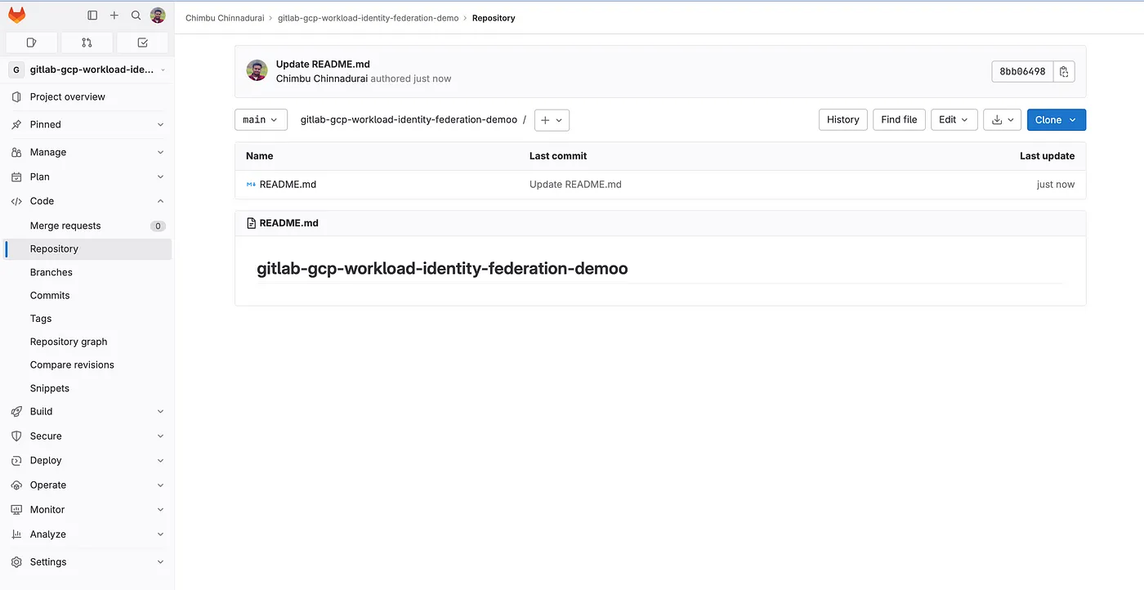Open Compare revisions in sidebar

click(88, 365)
